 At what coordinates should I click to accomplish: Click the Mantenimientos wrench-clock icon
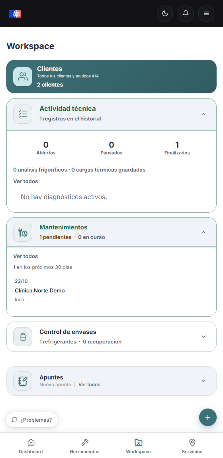pos(23,232)
